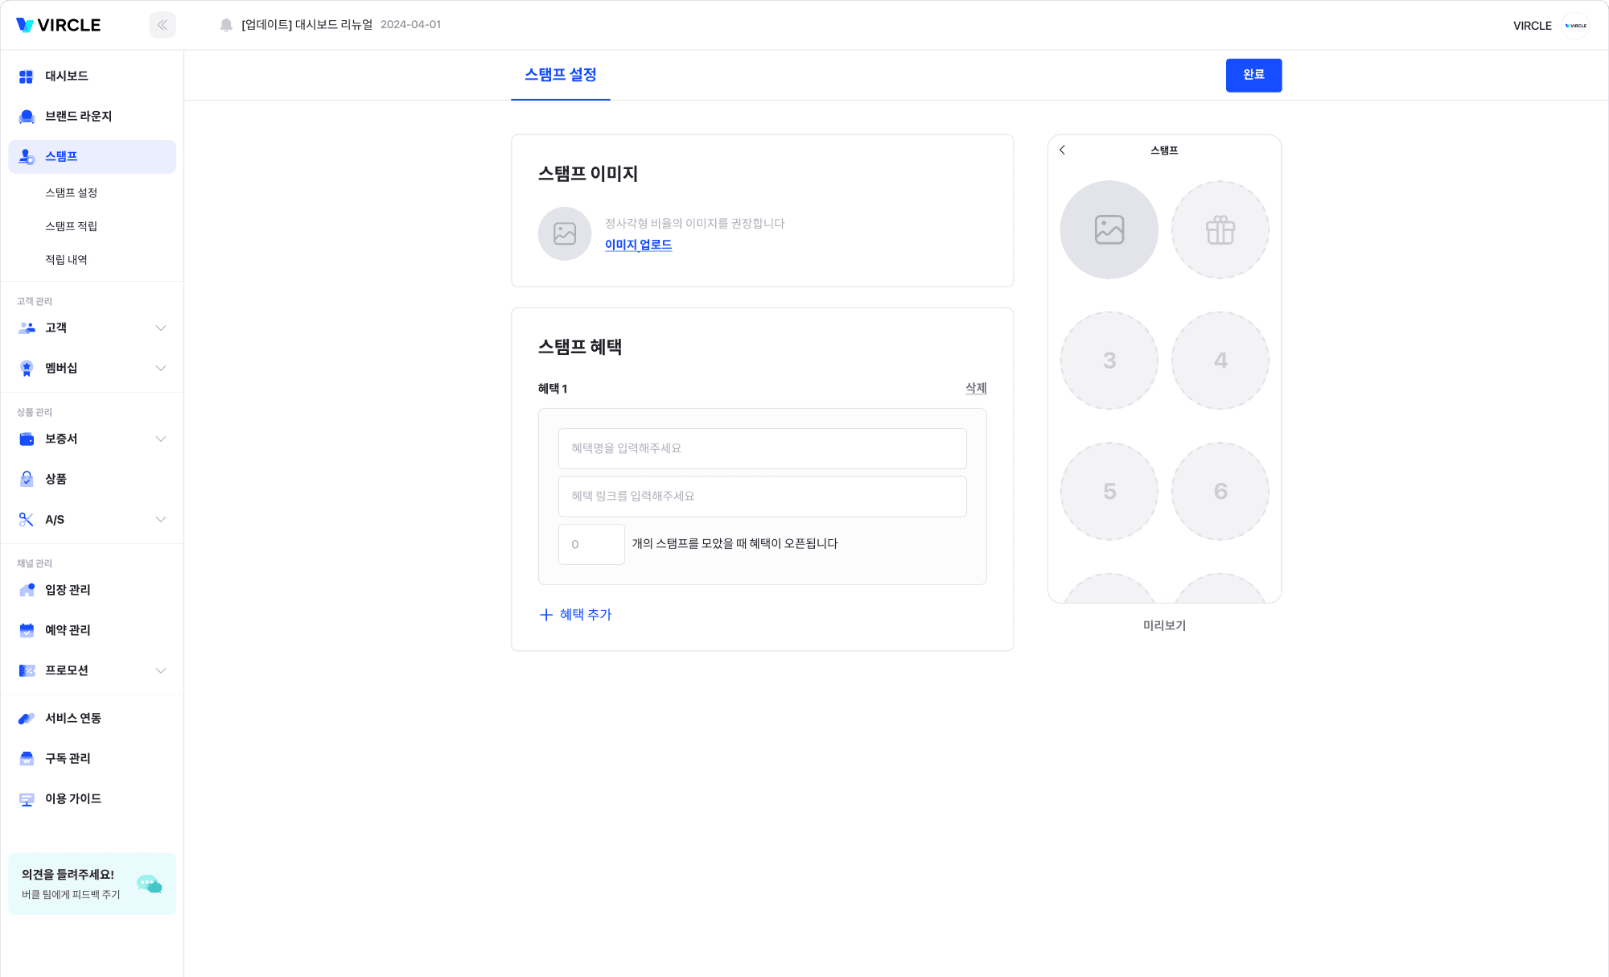1609x977 pixels.
Task: Expand the 고객 menu chevron
Action: [x=161, y=328]
